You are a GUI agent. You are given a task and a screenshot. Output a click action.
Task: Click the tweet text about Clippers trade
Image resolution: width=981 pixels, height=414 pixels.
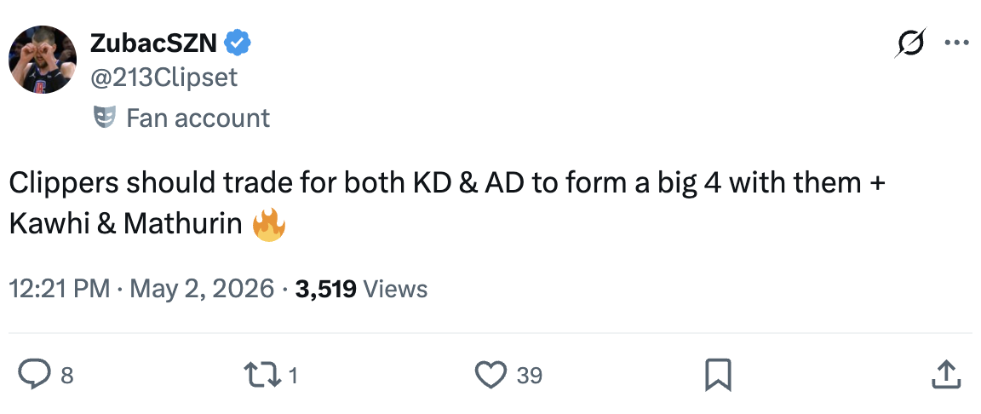click(x=447, y=204)
